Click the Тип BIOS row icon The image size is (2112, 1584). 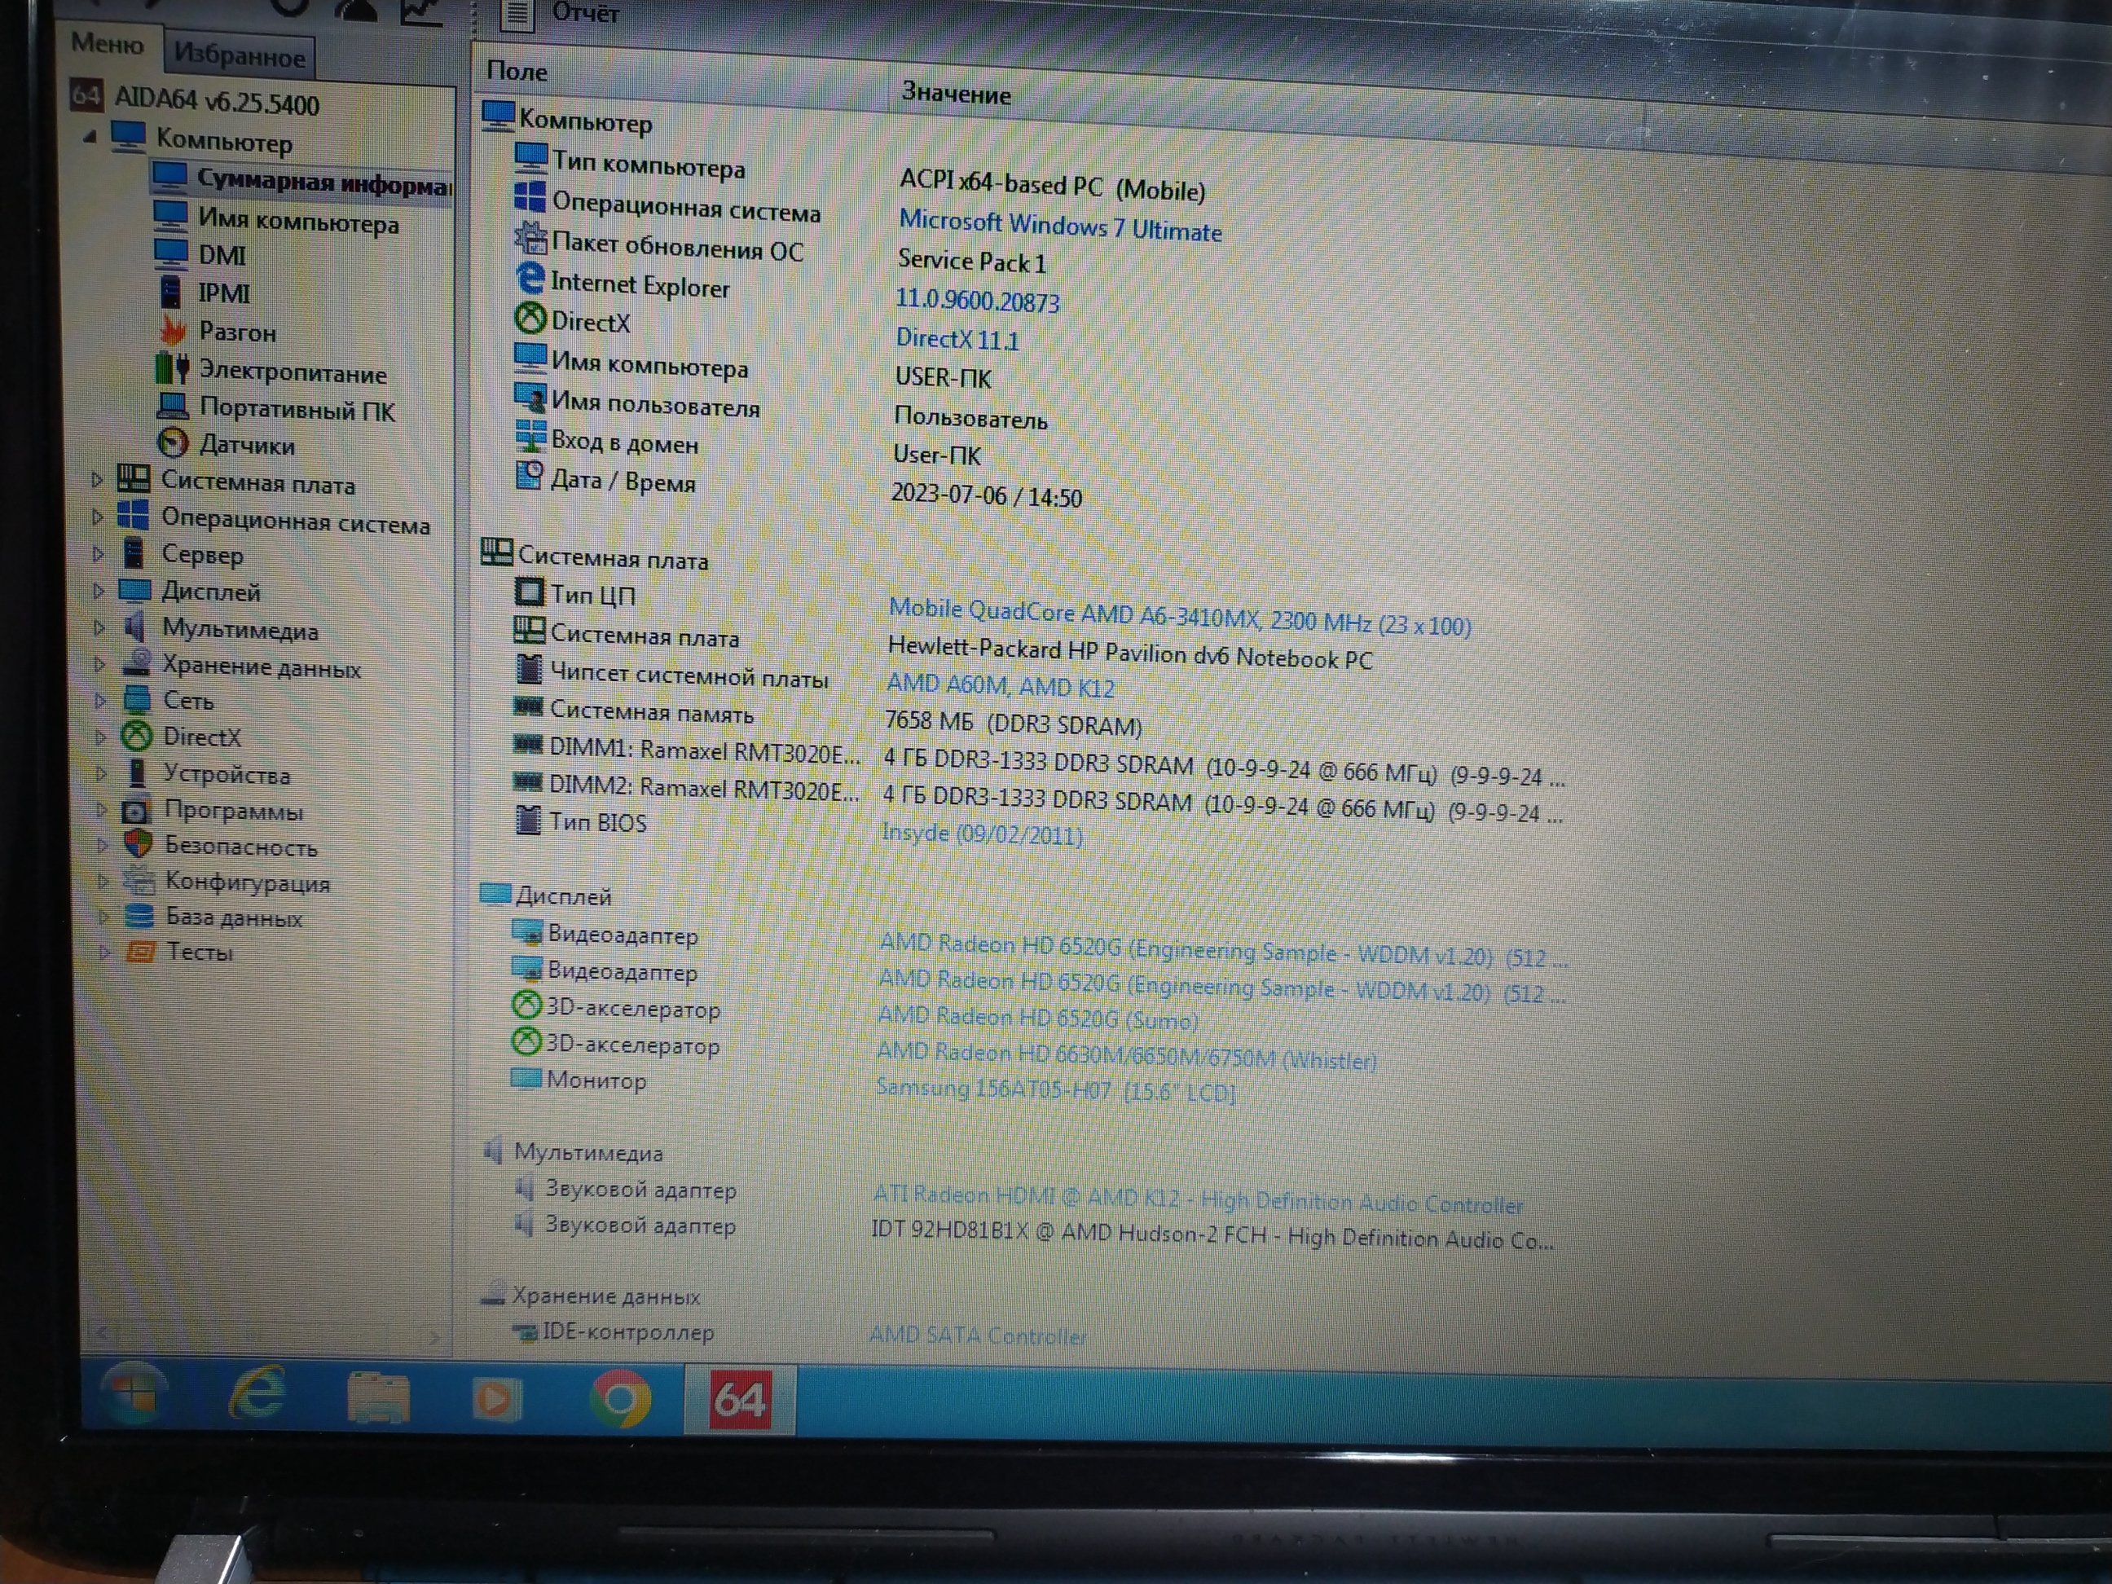pos(527,819)
